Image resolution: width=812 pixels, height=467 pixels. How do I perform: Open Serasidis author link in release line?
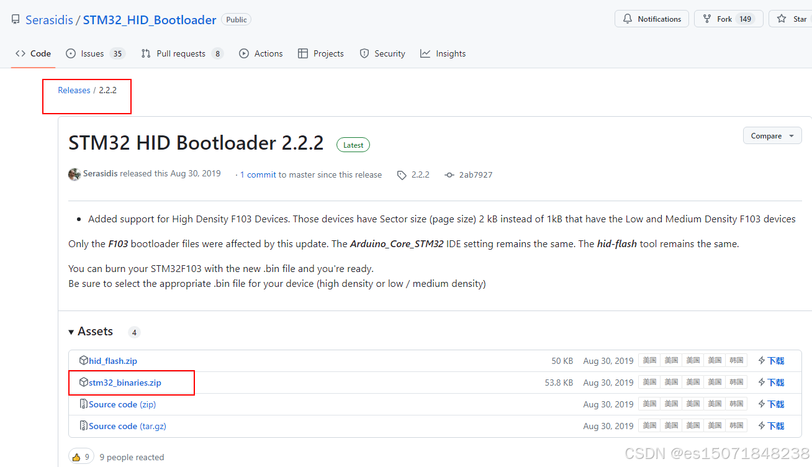(x=100, y=174)
